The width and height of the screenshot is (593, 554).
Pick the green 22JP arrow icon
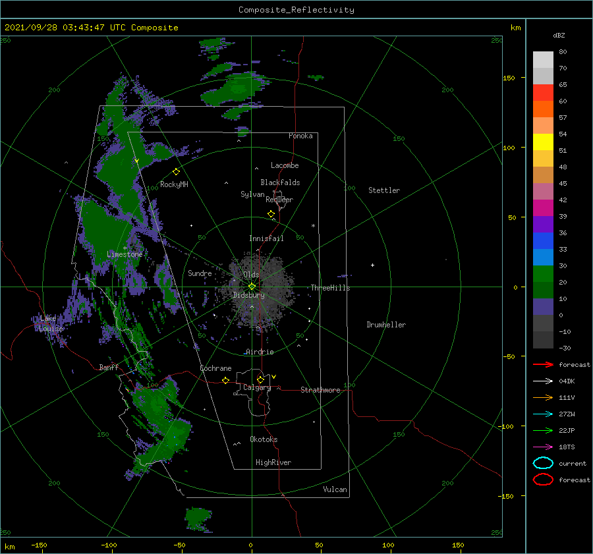(543, 430)
